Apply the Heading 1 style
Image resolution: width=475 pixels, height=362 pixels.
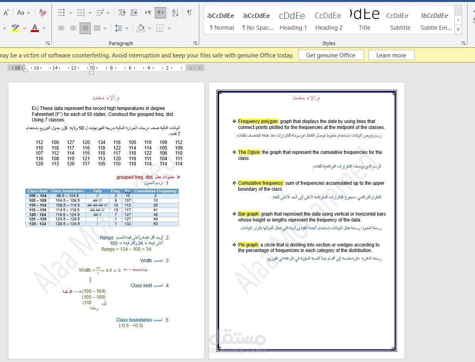(293, 21)
